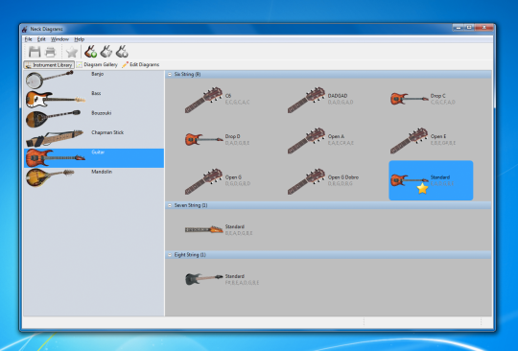Select the Mandolin instrument image
518x351 pixels.
tap(50, 177)
